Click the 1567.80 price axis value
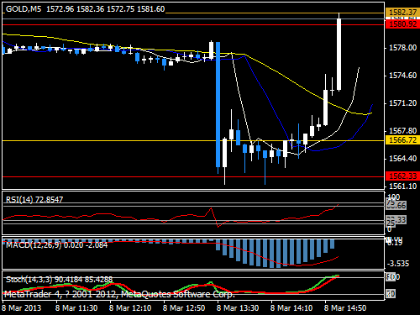Viewport: 420px width, 315px height. click(402, 131)
